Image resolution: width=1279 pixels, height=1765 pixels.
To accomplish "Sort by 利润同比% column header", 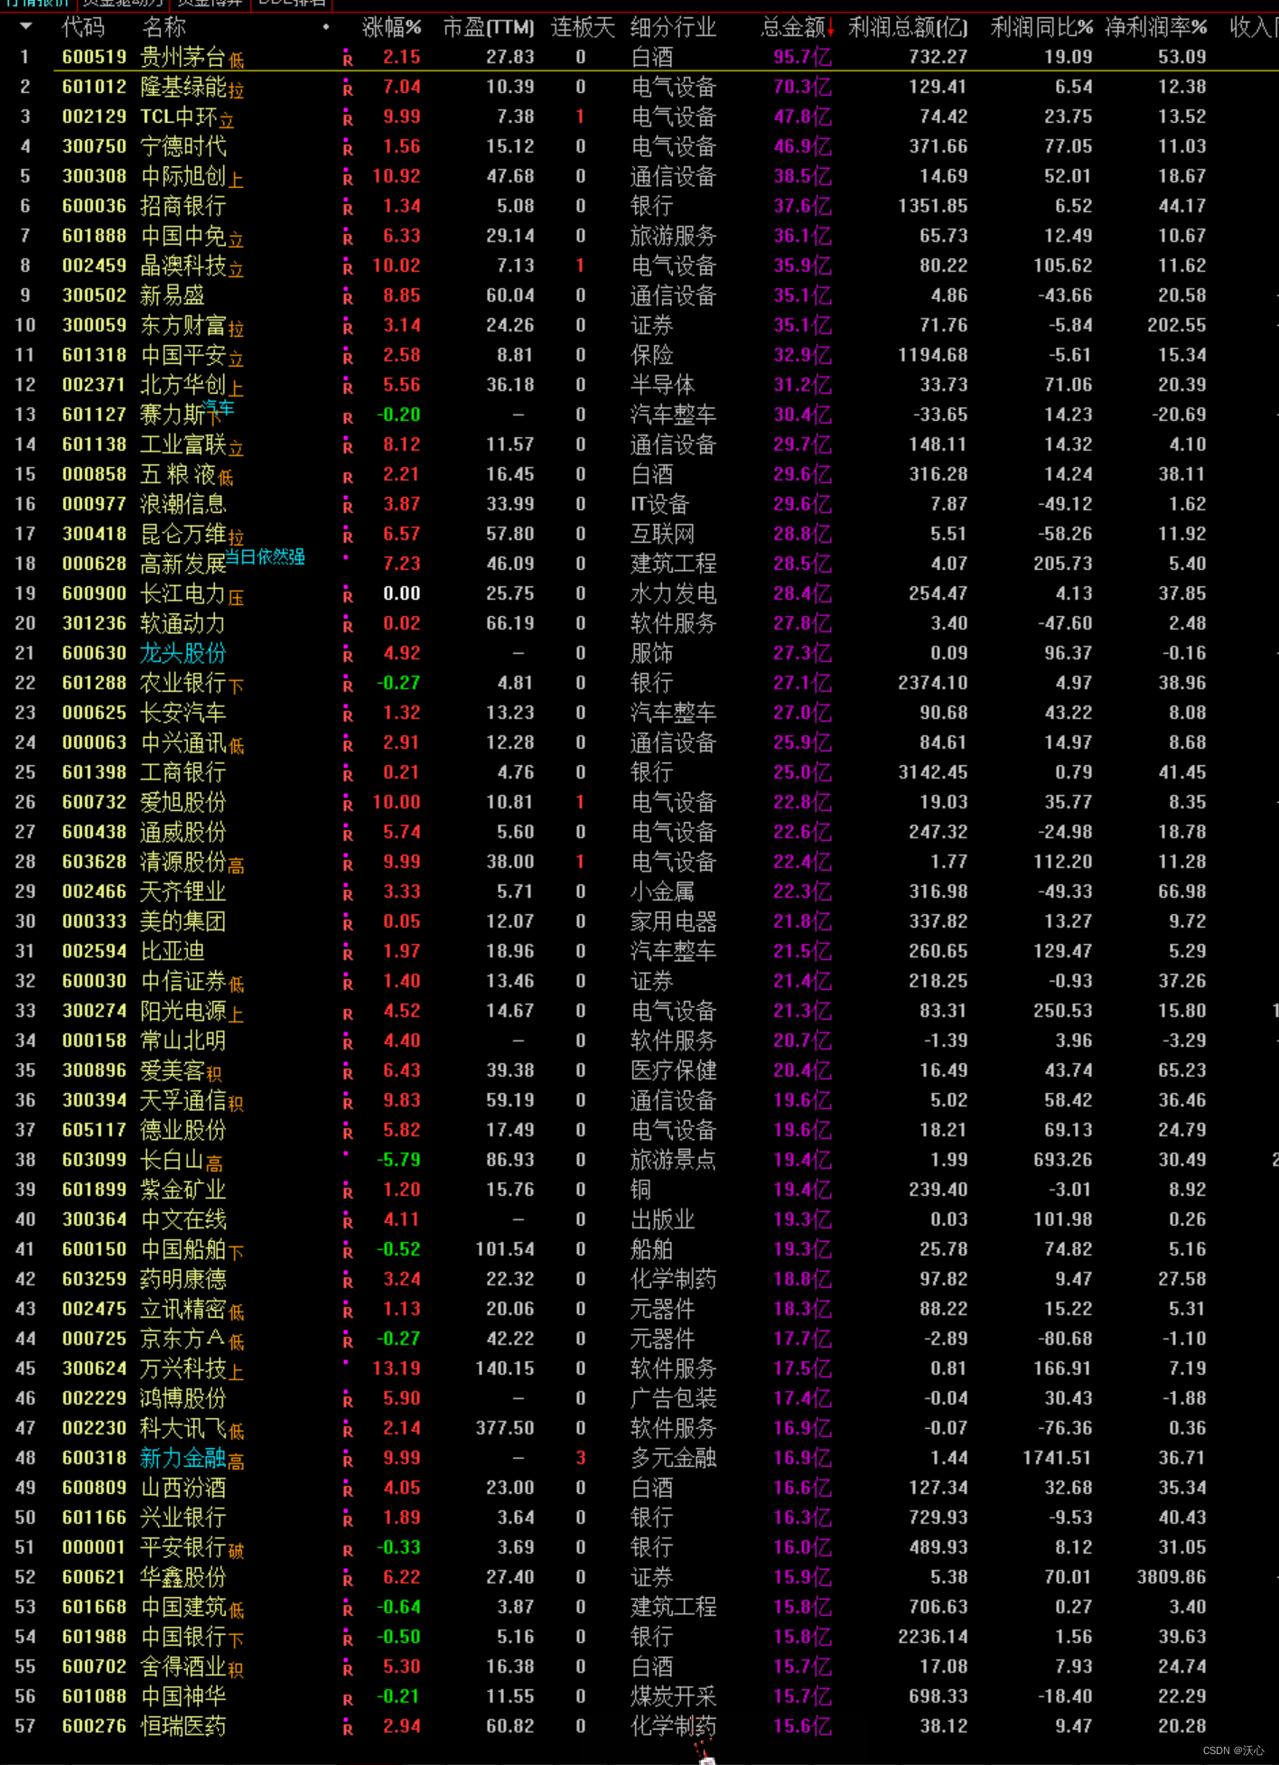I will (x=1041, y=27).
